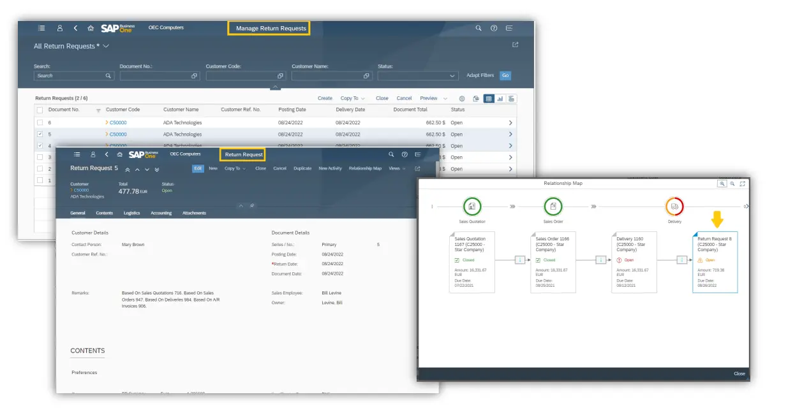Click Adapt Filters
Screen dimensions: 795x413
(480, 75)
